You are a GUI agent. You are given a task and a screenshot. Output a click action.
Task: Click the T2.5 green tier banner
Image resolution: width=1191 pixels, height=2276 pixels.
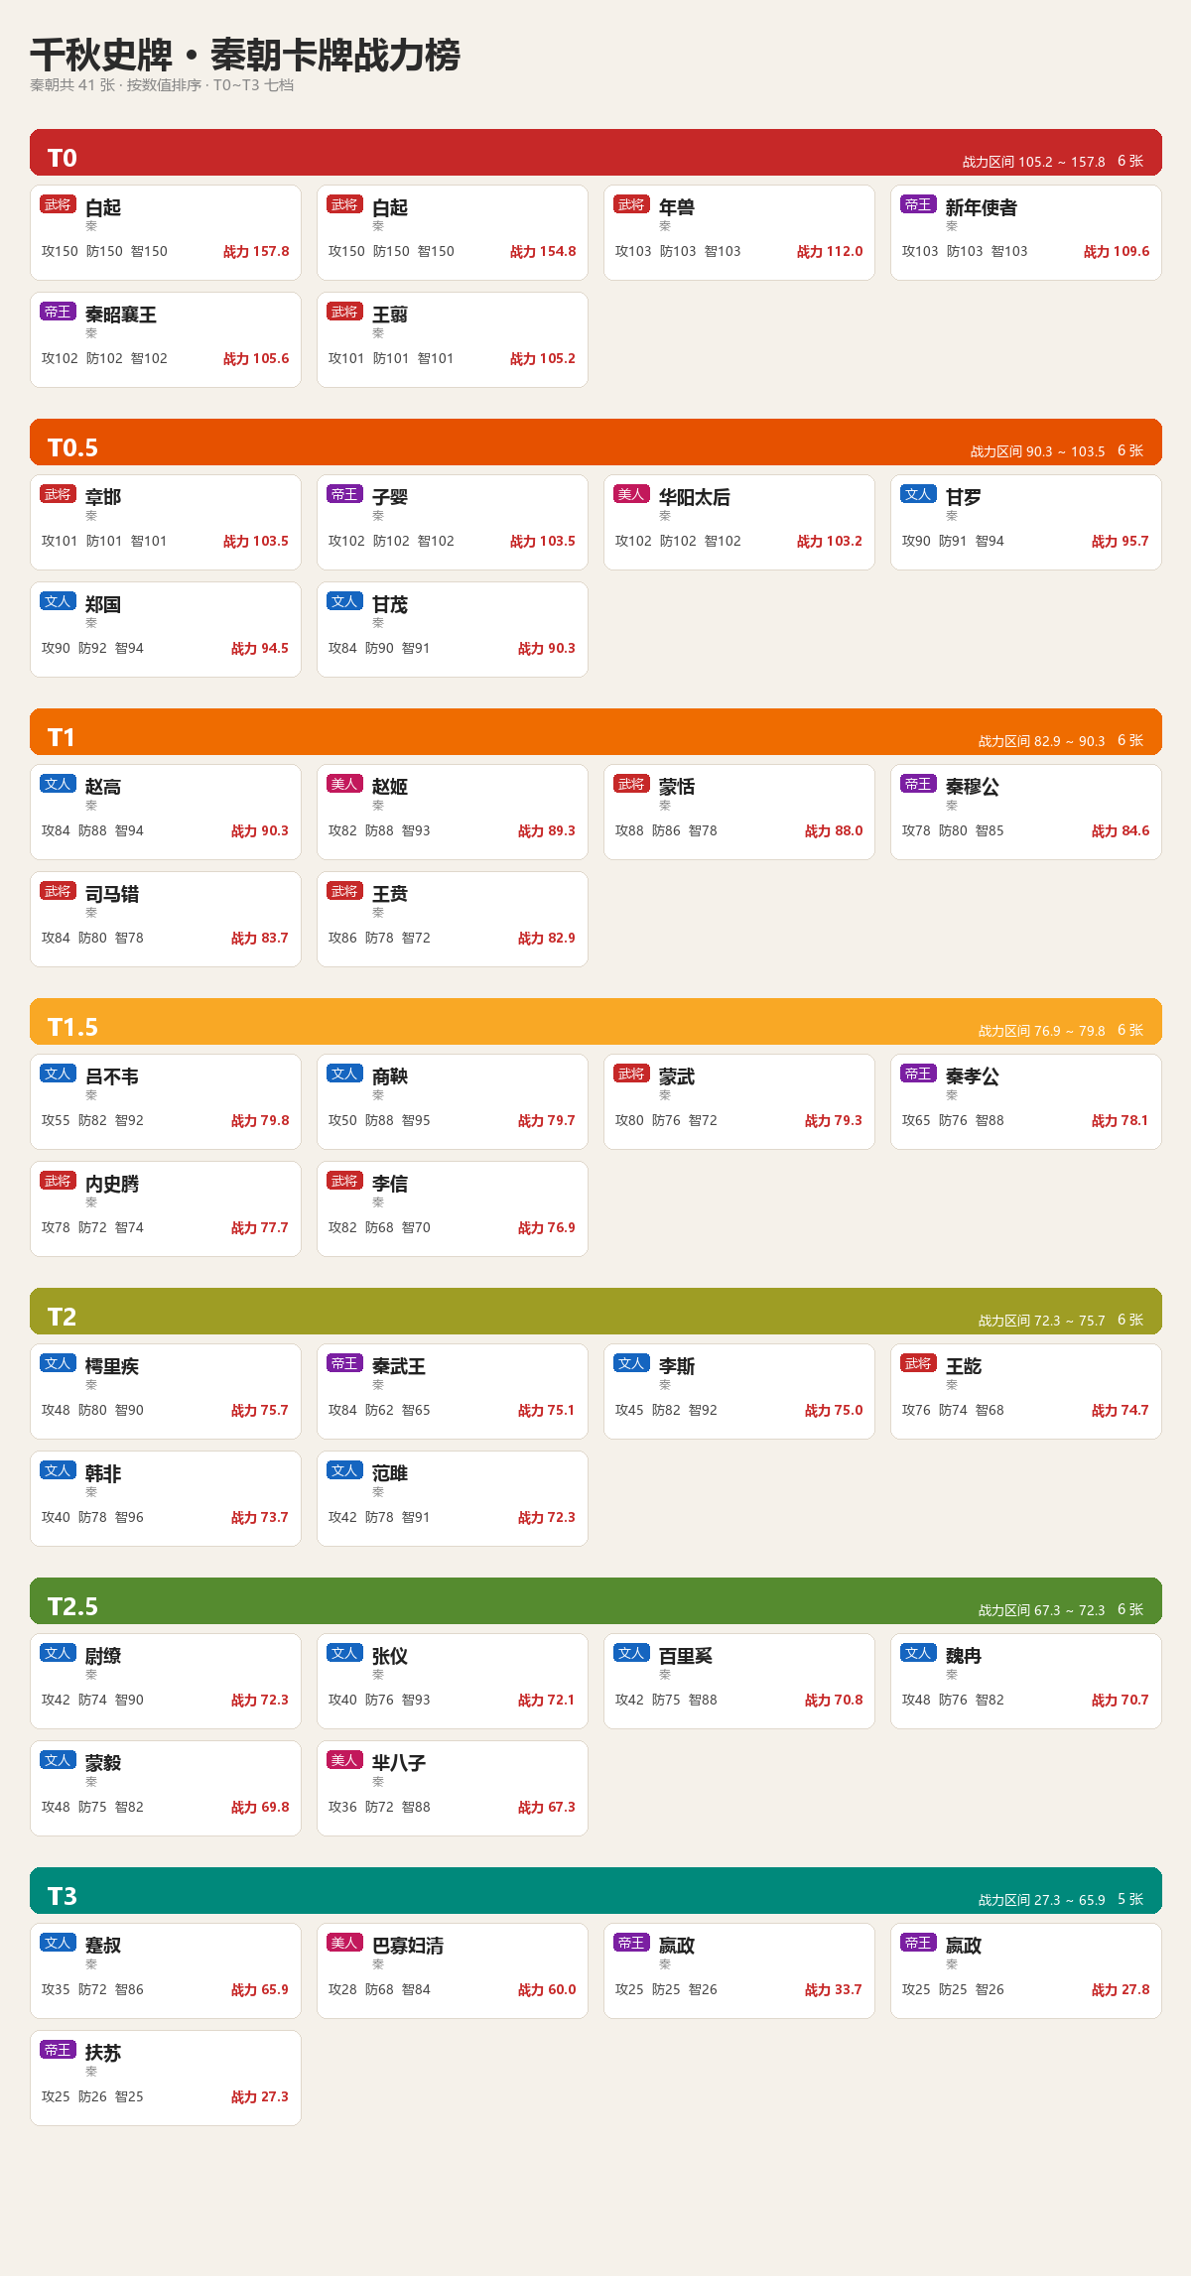[x=595, y=1601]
